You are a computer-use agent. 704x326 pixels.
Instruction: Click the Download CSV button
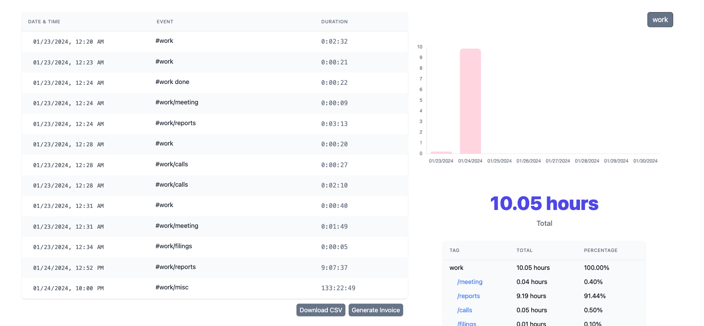(320, 310)
